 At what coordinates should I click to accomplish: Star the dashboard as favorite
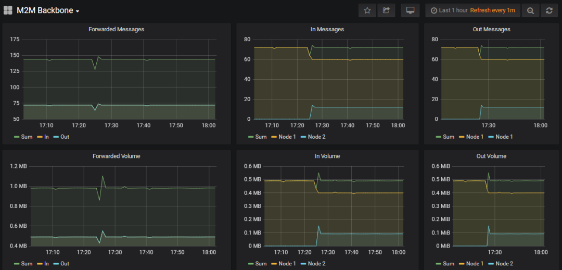(367, 10)
